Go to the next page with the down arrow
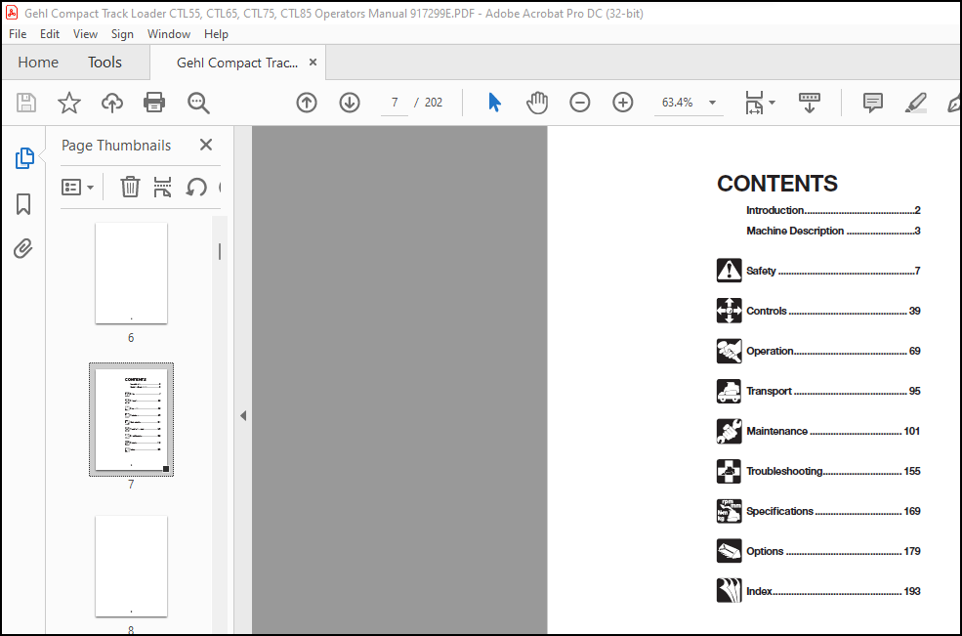 pyautogui.click(x=350, y=103)
